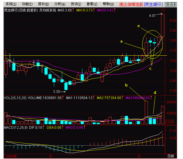
Task: Click the 通达信精选版 [民生银行] title text
Action: click(141, 5)
